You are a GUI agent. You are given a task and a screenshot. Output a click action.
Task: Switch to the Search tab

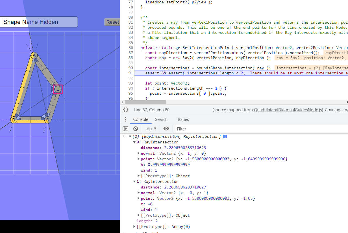161,119
